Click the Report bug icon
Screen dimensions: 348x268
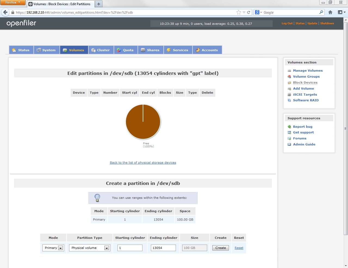289,127
